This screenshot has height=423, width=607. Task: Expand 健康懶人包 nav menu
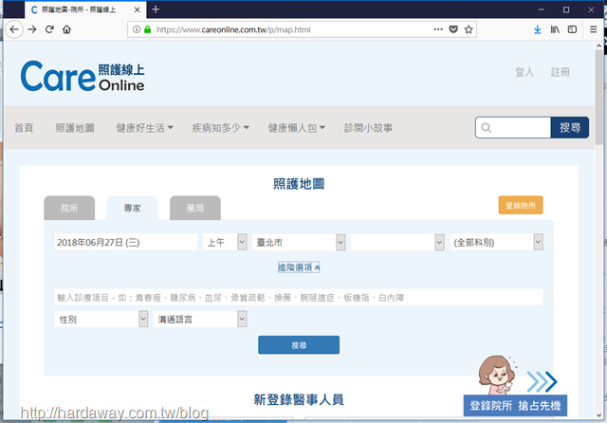297,128
